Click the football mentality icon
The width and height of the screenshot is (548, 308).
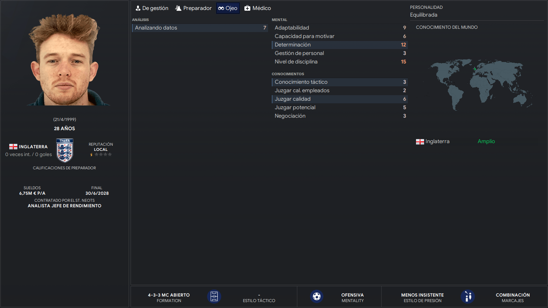click(x=317, y=297)
